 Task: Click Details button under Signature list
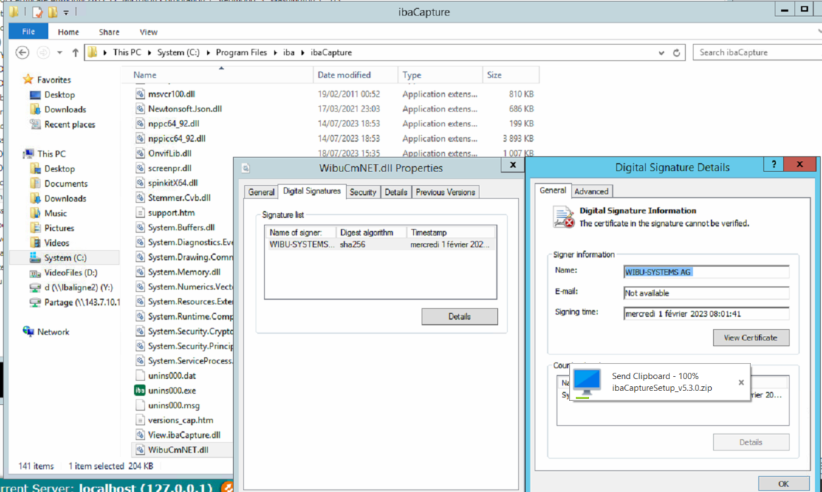pos(459,316)
